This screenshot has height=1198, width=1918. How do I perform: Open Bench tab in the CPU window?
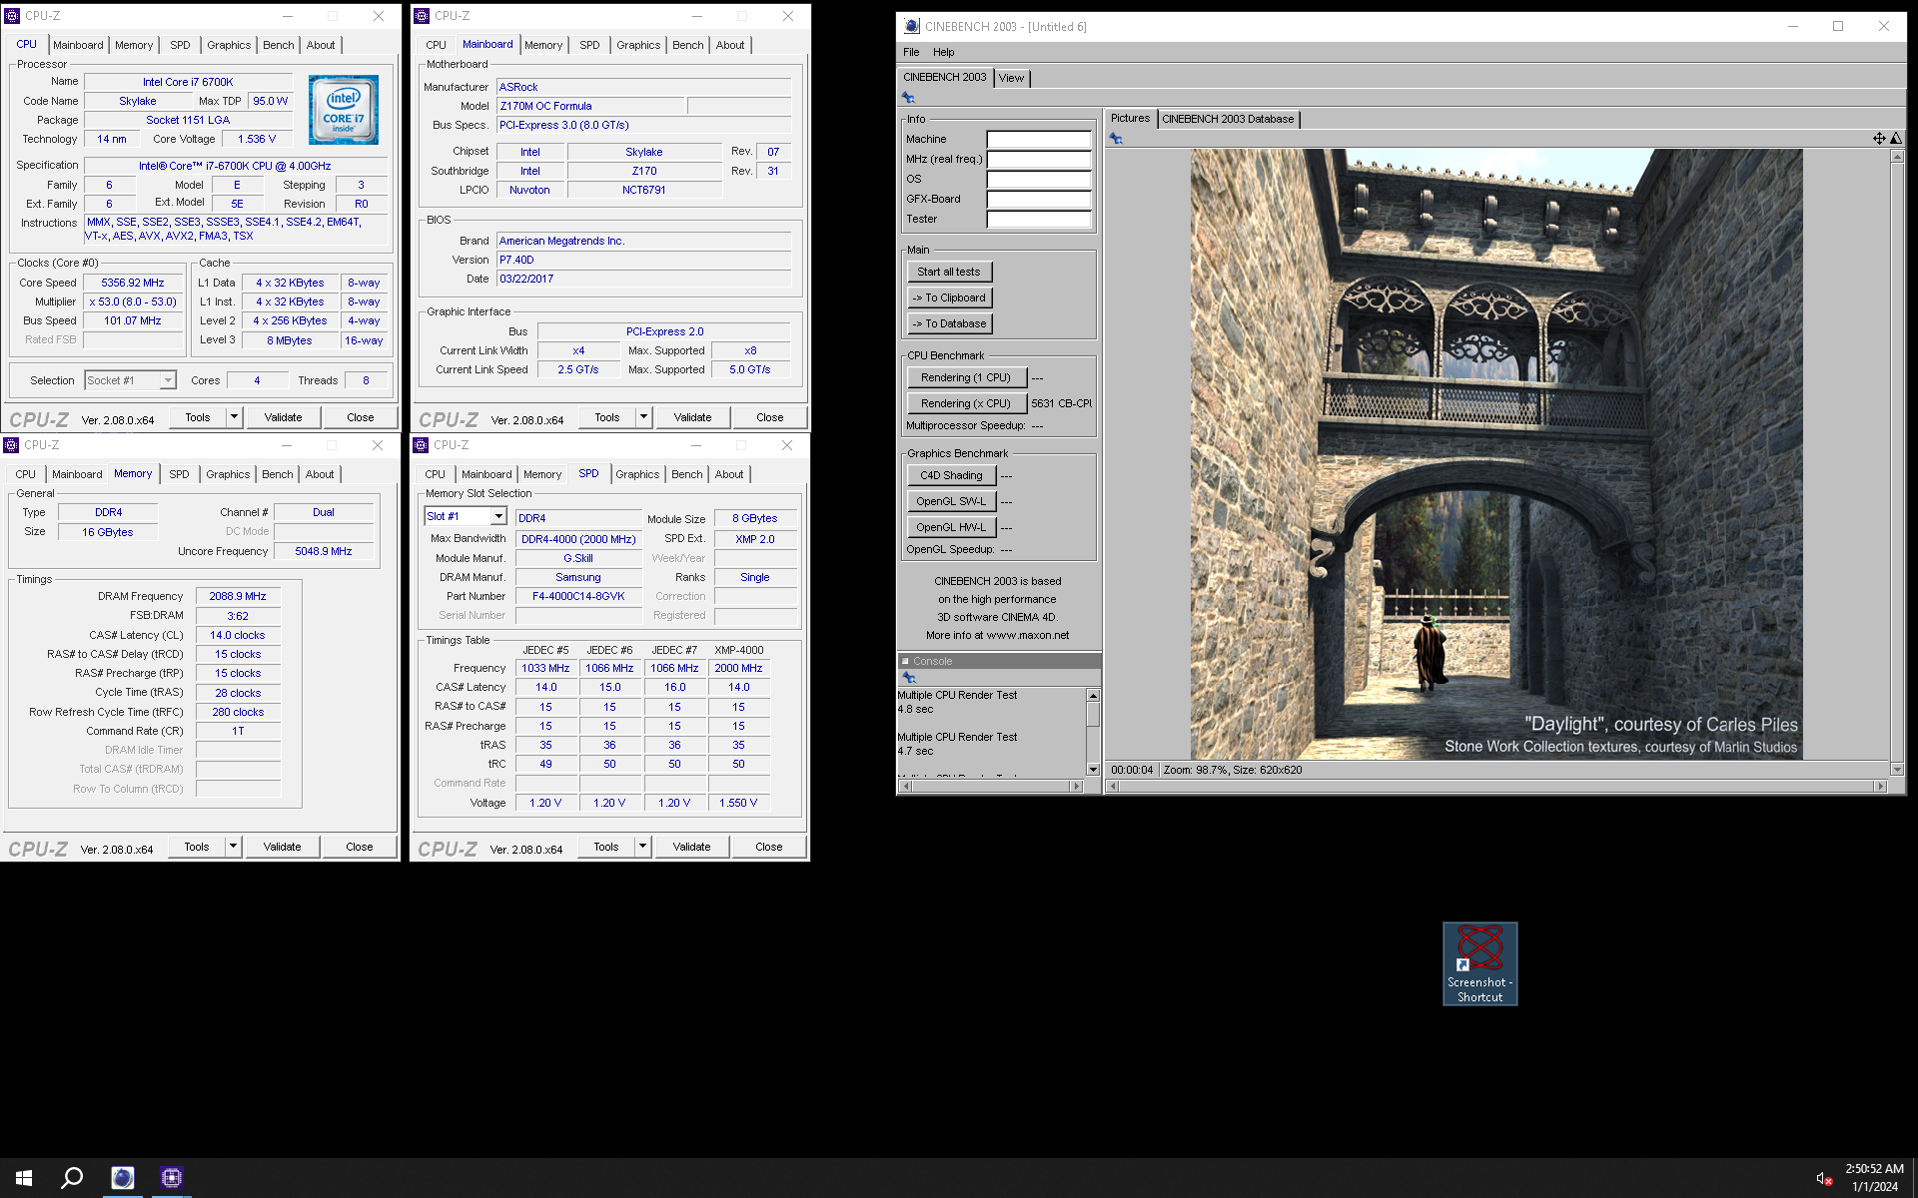point(278,45)
